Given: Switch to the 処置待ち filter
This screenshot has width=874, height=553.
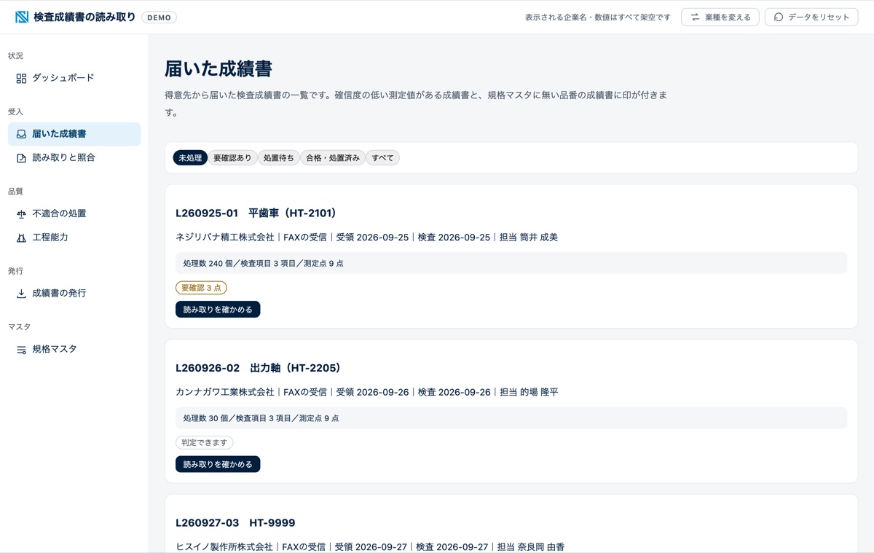Looking at the screenshot, I should tap(279, 157).
